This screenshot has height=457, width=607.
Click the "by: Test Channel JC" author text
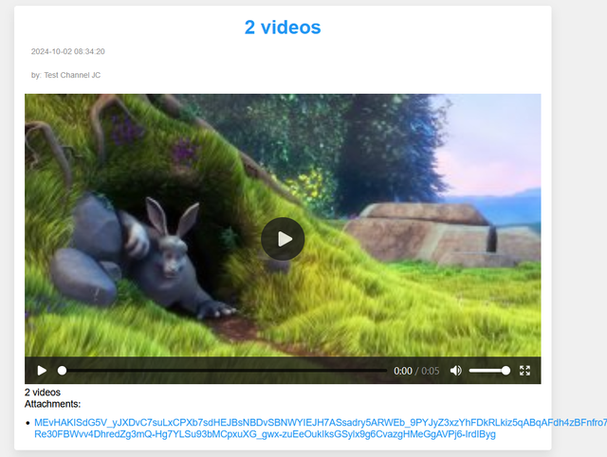coord(65,75)
